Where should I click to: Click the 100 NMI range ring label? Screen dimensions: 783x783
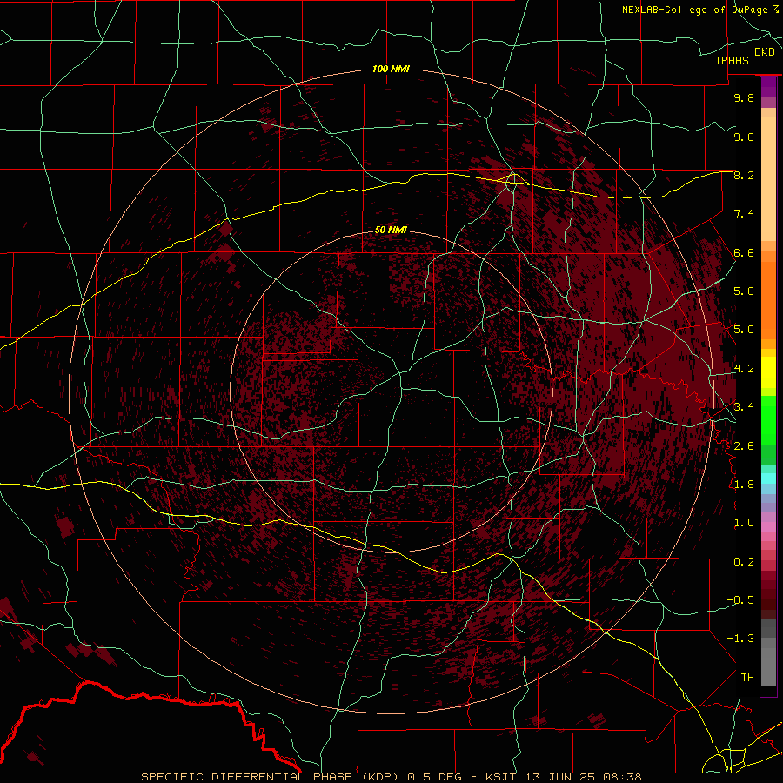pyautogui.click(x=391, y=69)
